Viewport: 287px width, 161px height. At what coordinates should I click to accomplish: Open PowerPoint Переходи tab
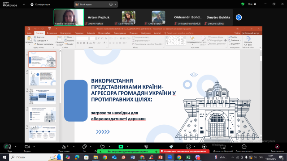pos(79,33)
